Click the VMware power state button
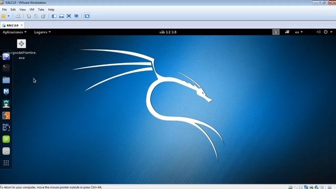The width and height of the screenshot is (336, 189). [4, 16]
